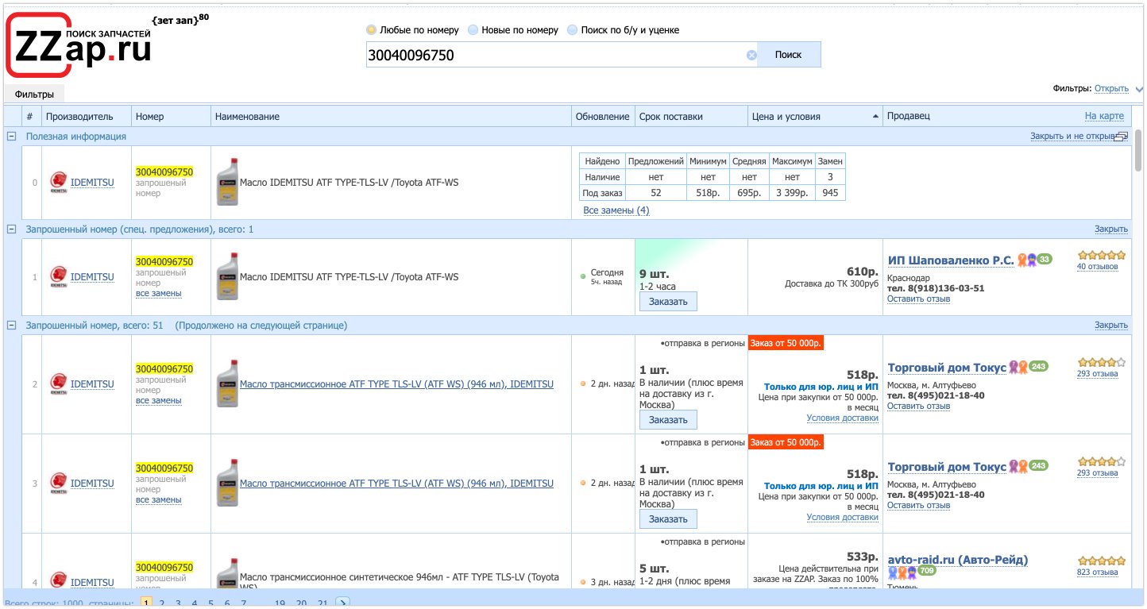The image size is (1147, 609).
Task: Click the 3 399р. maximum price cell
Action: 792,193
